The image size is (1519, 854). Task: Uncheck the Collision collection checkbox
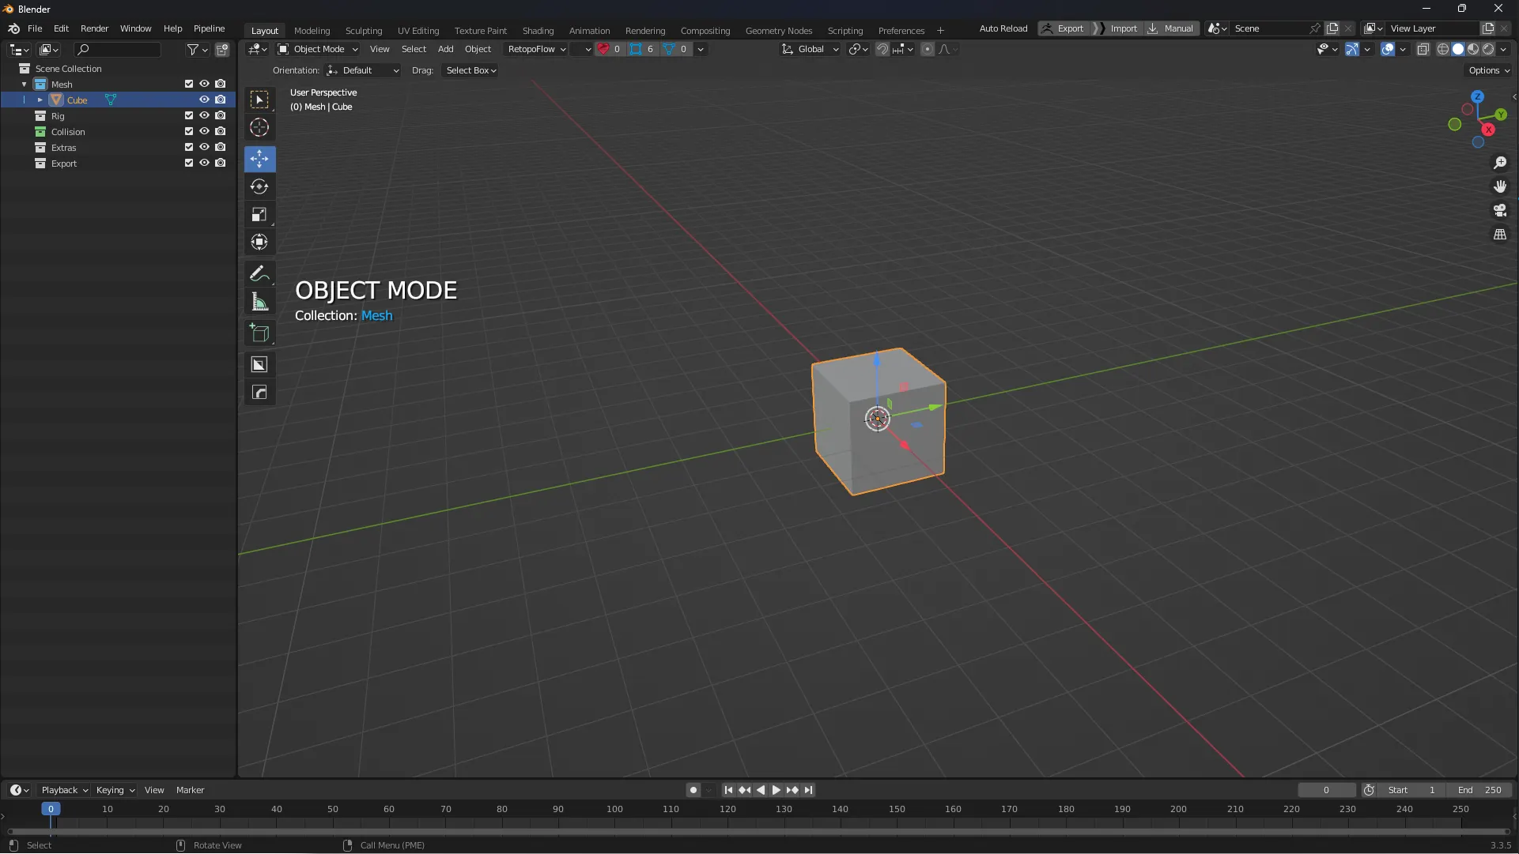(189, 132)
